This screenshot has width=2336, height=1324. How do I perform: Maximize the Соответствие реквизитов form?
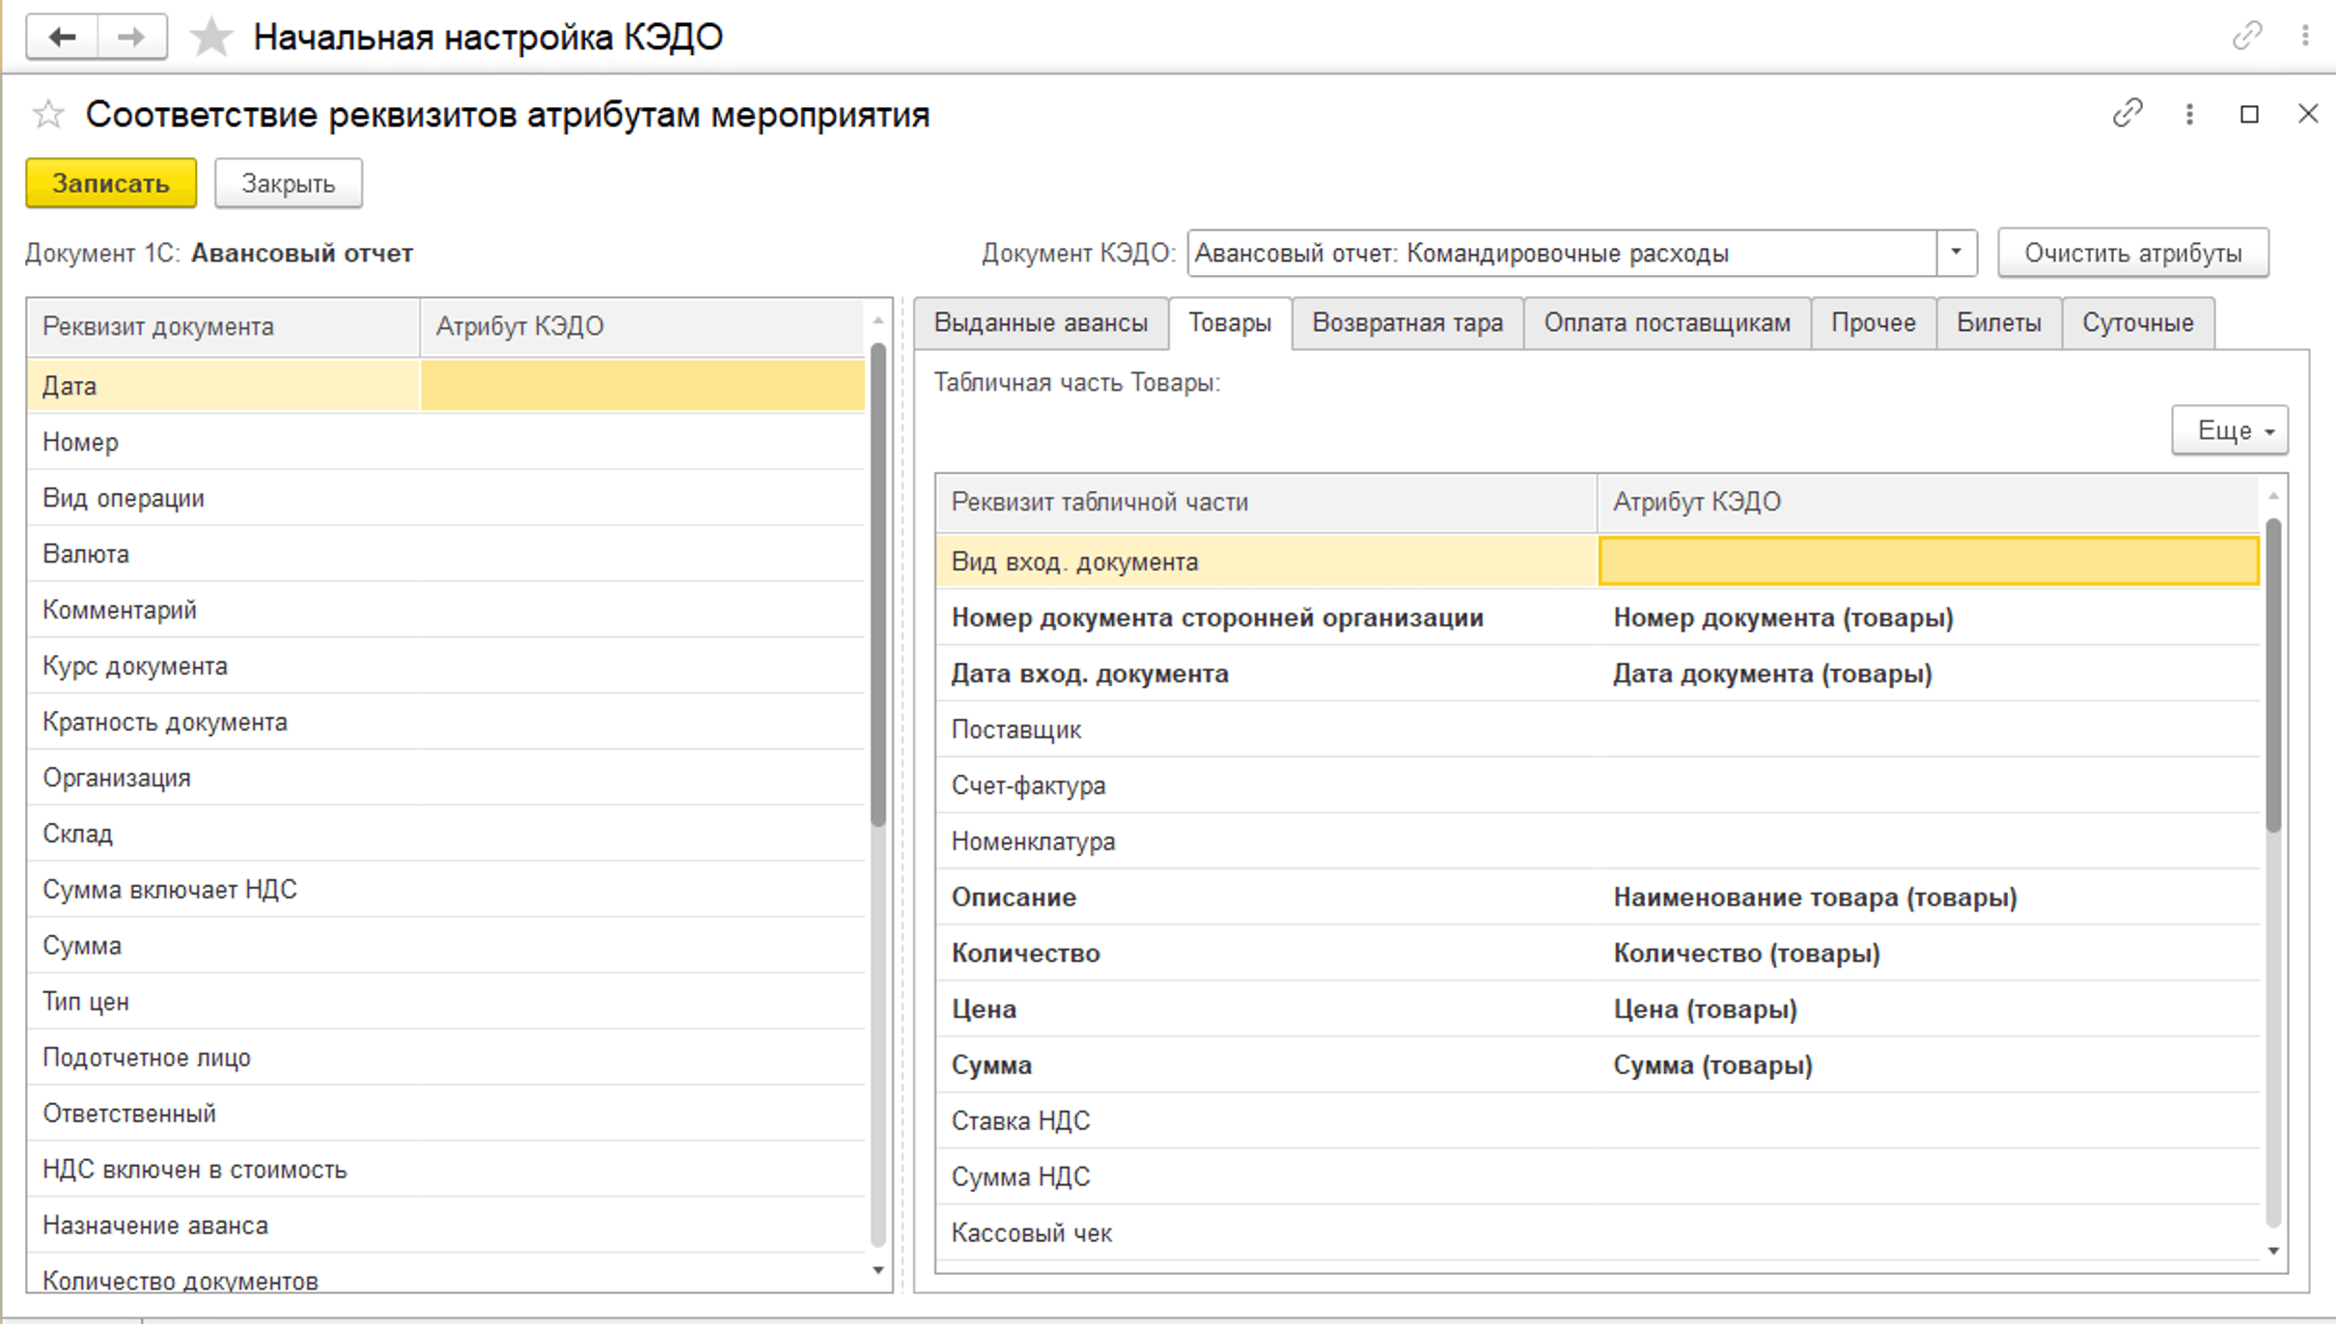pos(2249,114)
